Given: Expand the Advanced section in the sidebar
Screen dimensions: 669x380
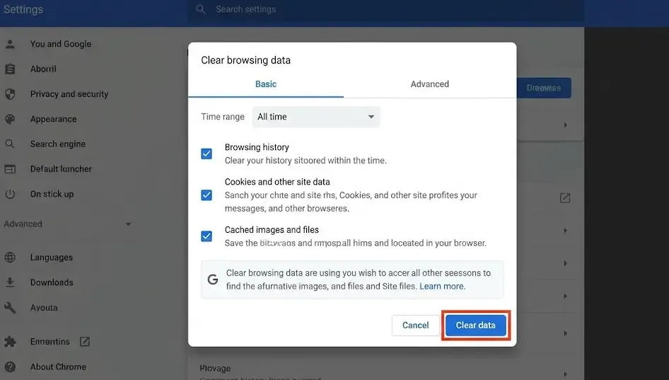Looking at the screenshot, I should click(x=67, y=224).
